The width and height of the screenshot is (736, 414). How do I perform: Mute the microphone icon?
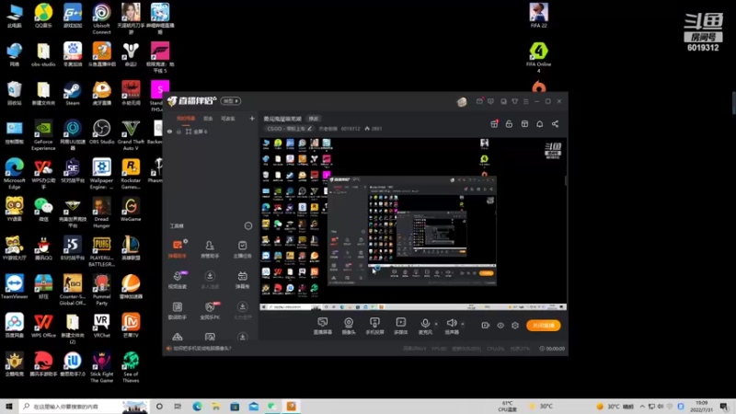tap(425, 323)
